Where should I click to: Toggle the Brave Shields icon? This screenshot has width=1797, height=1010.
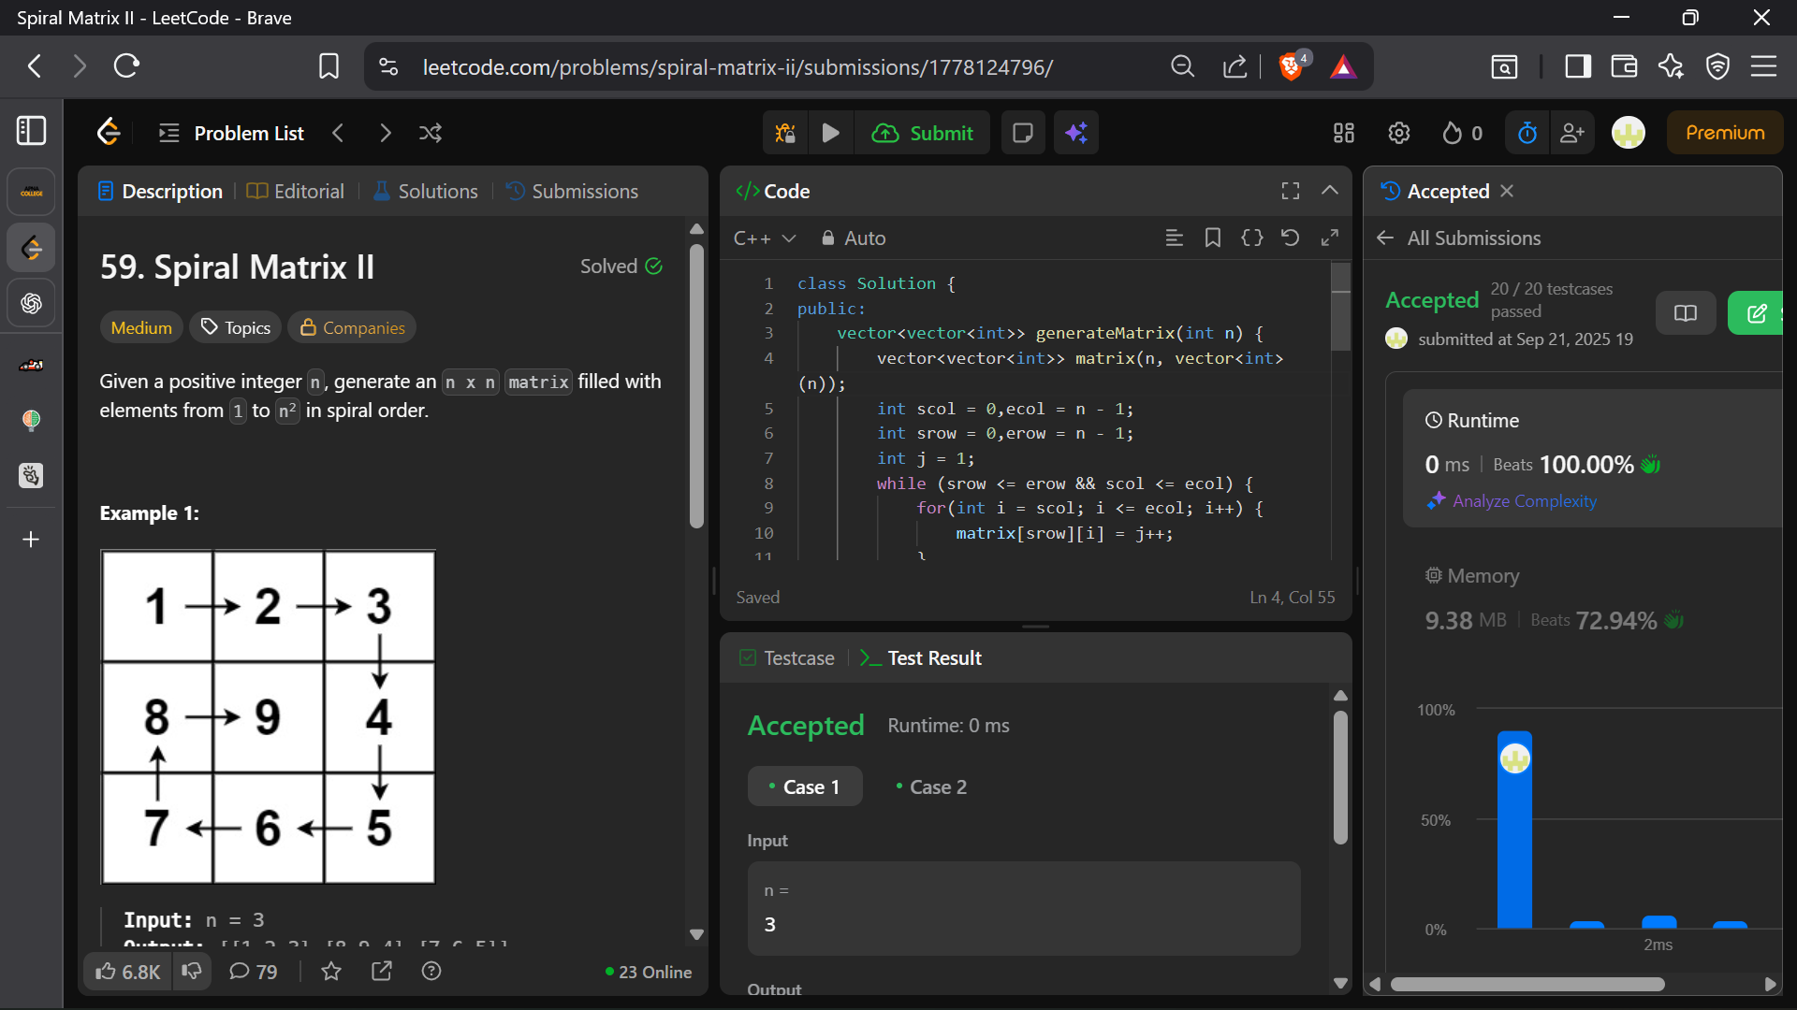[x=1292, y=66]
